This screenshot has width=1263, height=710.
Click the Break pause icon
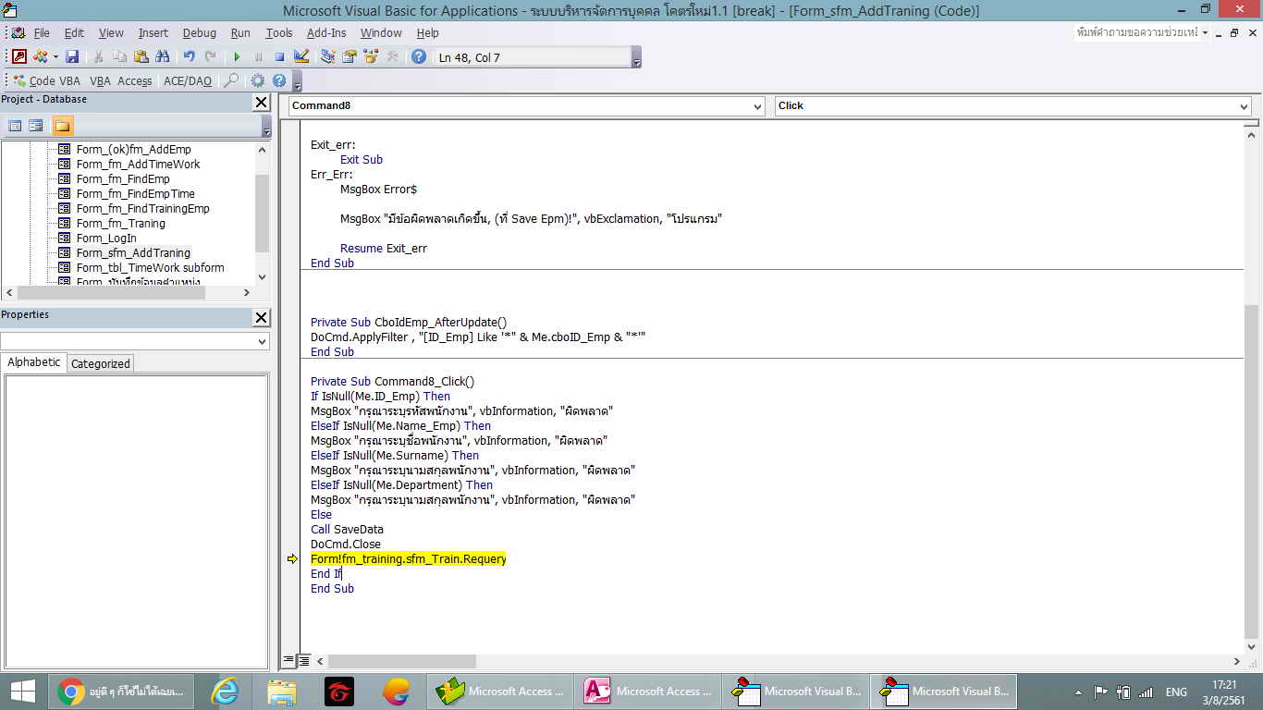[258, 57]
